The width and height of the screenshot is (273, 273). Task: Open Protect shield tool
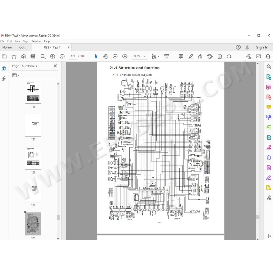pyautogui.click(x=269, y=158)
